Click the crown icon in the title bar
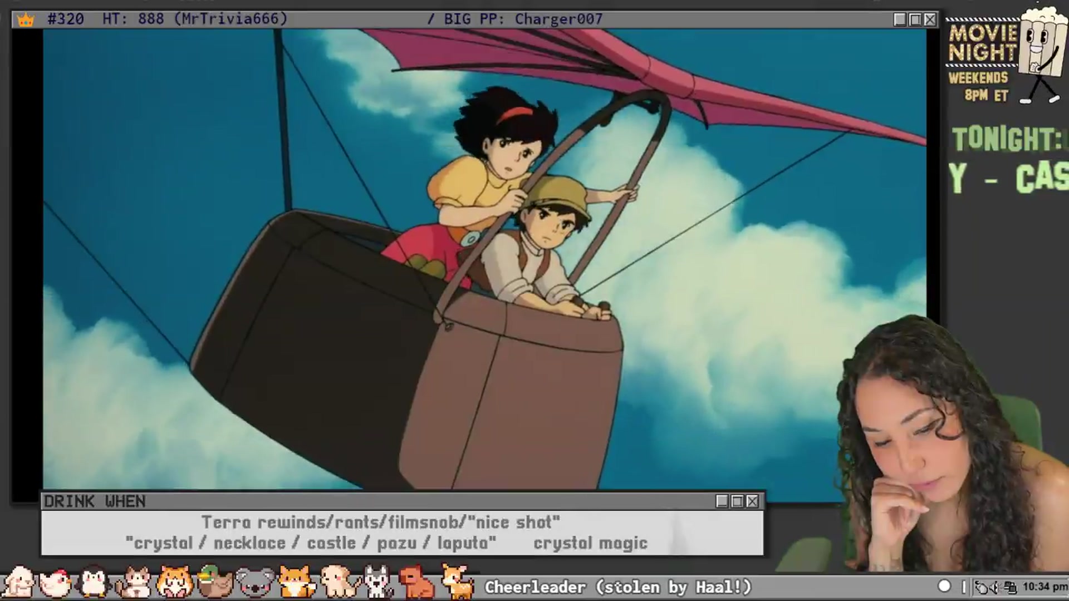Image resolution: width=1069 pixels, height=601 pixels. tap(26, 20)
